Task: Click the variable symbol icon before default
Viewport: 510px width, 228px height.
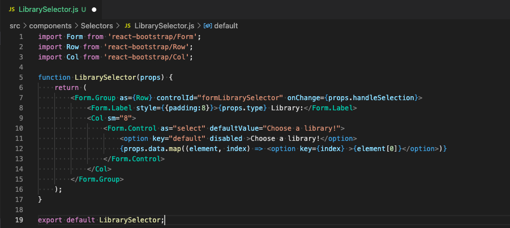Action: (x=207, y=26)
